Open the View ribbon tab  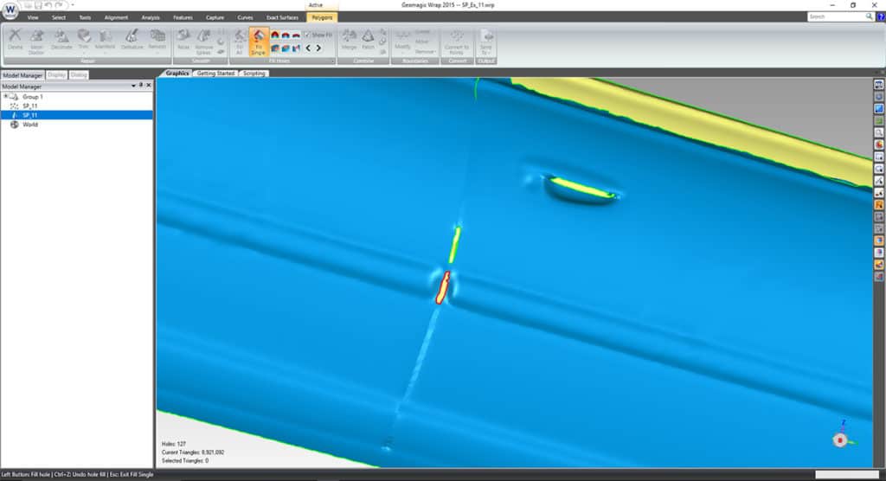coord(33,17)
